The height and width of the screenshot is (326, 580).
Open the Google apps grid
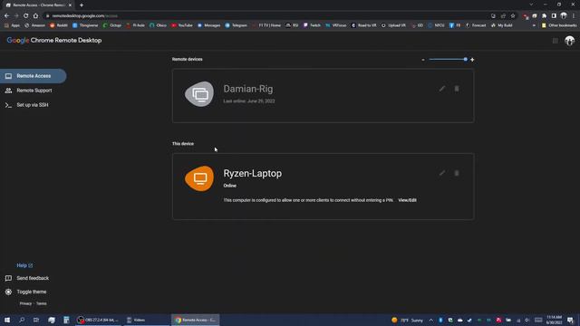click(x=556, y=41)
